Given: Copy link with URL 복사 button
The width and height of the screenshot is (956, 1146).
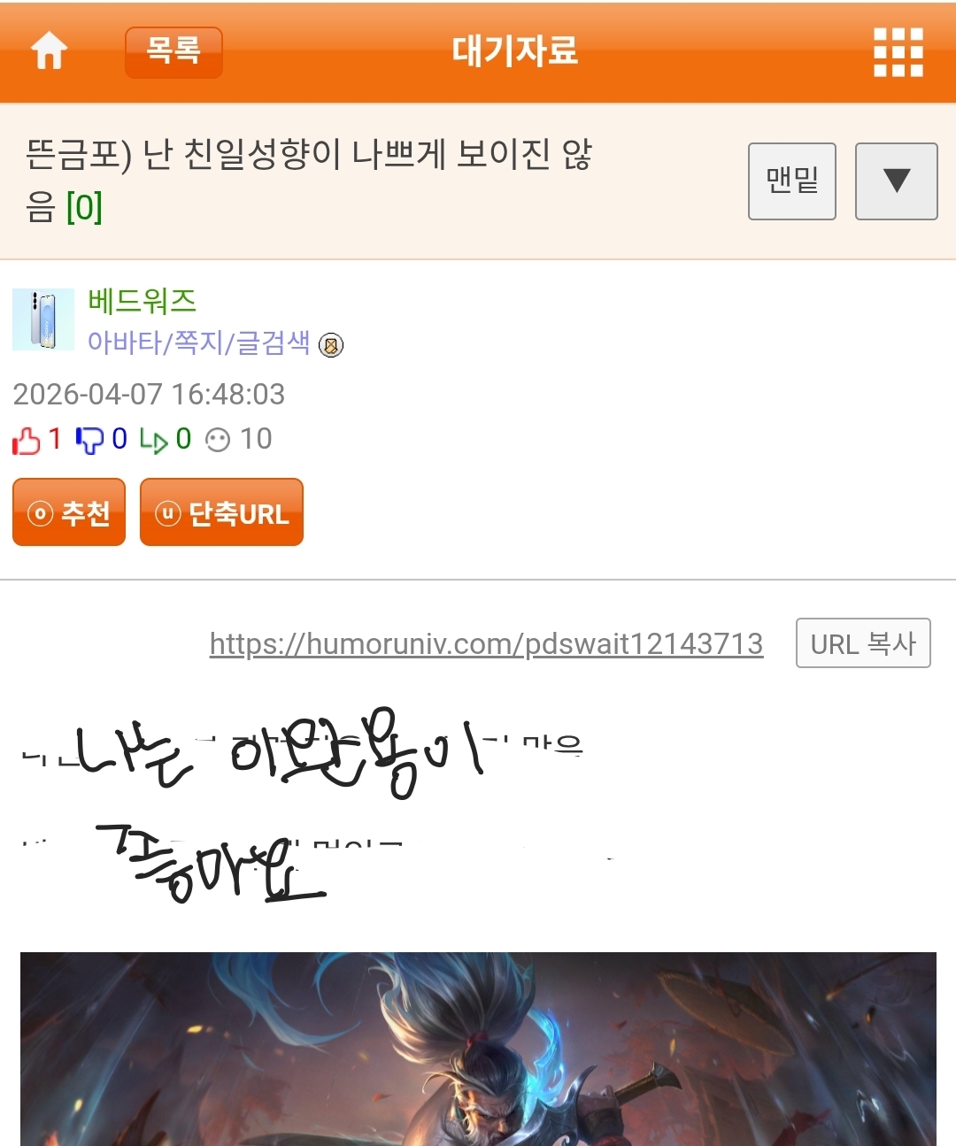Looking at the screenshot, I should pos(863,643).
